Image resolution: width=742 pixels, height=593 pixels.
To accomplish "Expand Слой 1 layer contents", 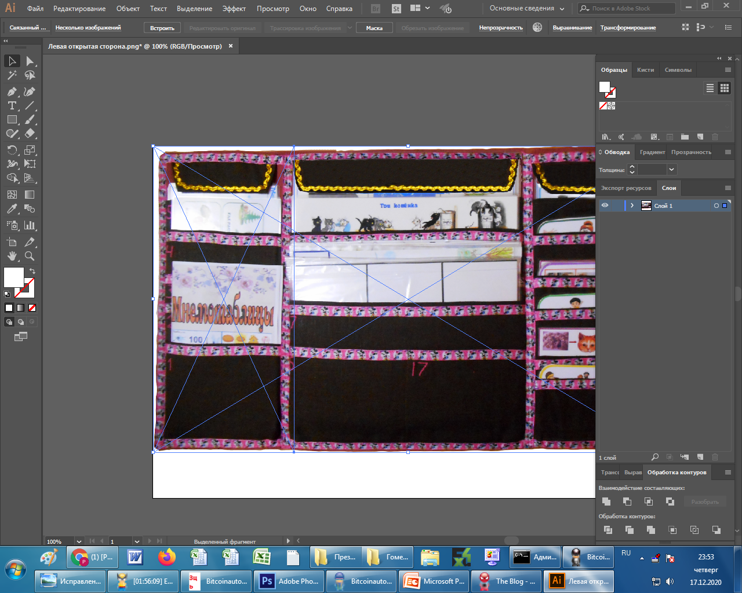I will click(632, 206).
